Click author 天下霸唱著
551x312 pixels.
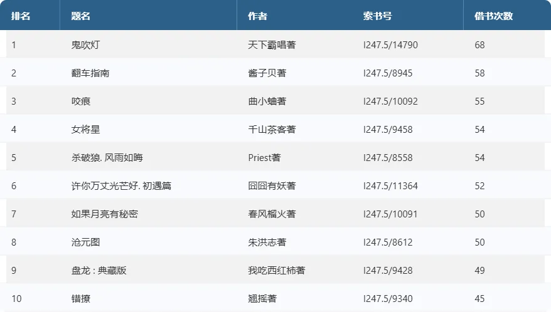272,45
